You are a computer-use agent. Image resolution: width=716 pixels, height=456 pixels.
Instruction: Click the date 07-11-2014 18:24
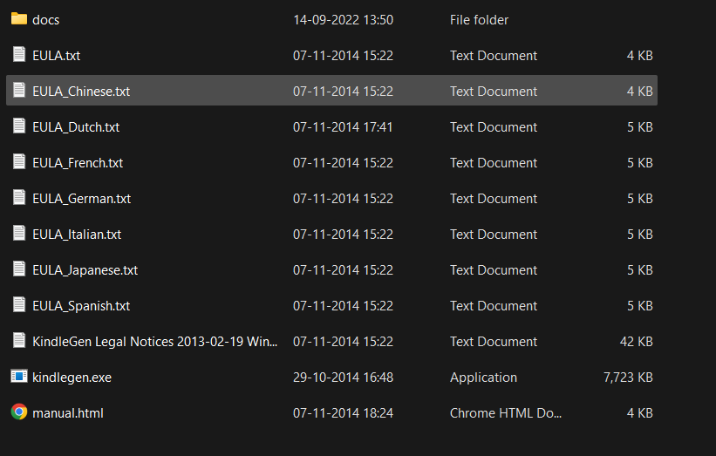point(343,413)
